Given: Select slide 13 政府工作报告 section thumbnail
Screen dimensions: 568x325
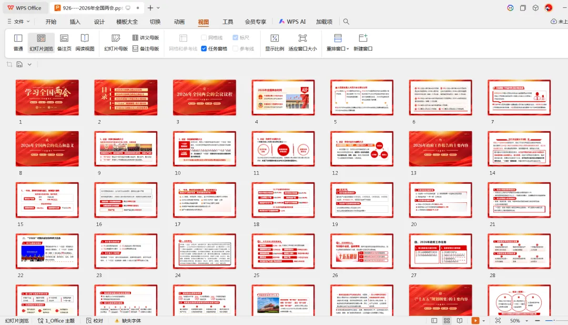Looking at the screenshot, I should [441, 149].
